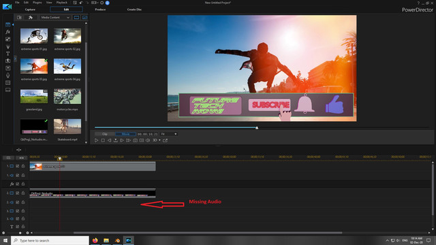Click the Plug-ins puzzle icon
436x245 pixels.
point(30,18)
